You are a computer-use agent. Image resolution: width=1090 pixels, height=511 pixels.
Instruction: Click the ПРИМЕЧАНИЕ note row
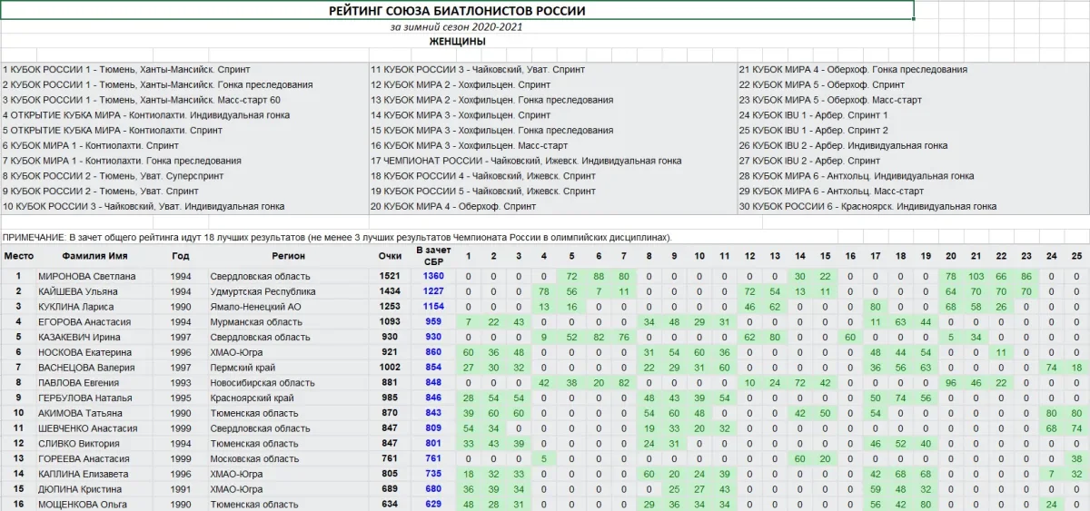[x=337, y=237]
